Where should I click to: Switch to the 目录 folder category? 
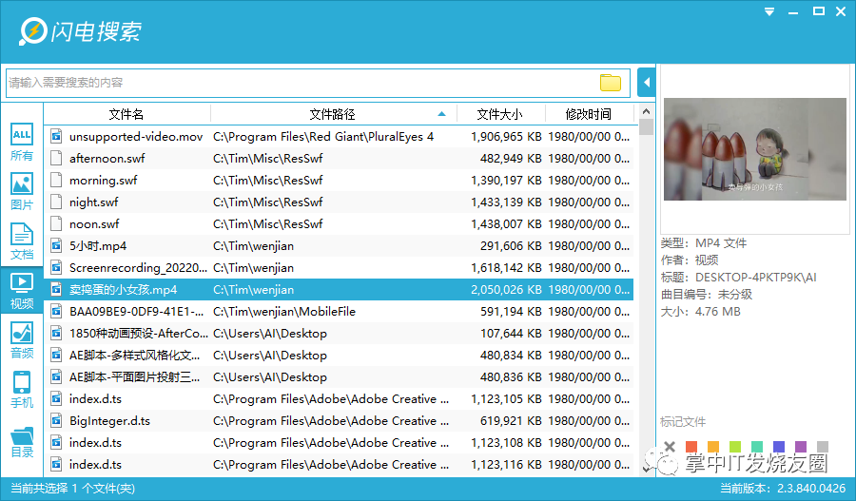(x=22, y=441)
